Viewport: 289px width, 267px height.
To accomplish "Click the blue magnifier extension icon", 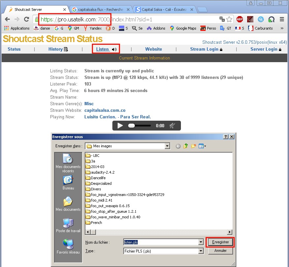I will pyautogui.click(x=261, y=19).
